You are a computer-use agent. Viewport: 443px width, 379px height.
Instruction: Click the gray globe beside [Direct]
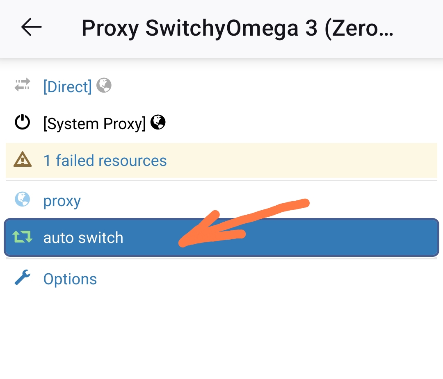click(104, 85)
